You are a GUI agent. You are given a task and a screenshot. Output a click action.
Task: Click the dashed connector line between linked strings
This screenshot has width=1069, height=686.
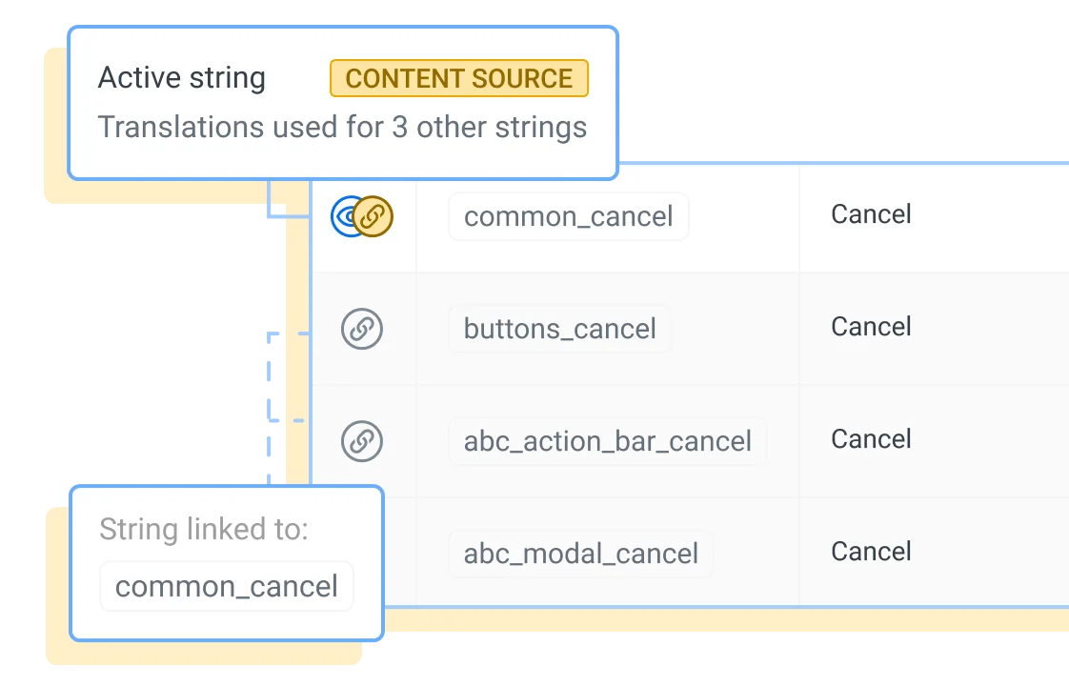(272, 381)
